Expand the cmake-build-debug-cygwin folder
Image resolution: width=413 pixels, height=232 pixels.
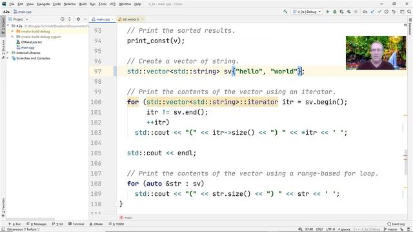pyautogui.click(x=12, y=37)
